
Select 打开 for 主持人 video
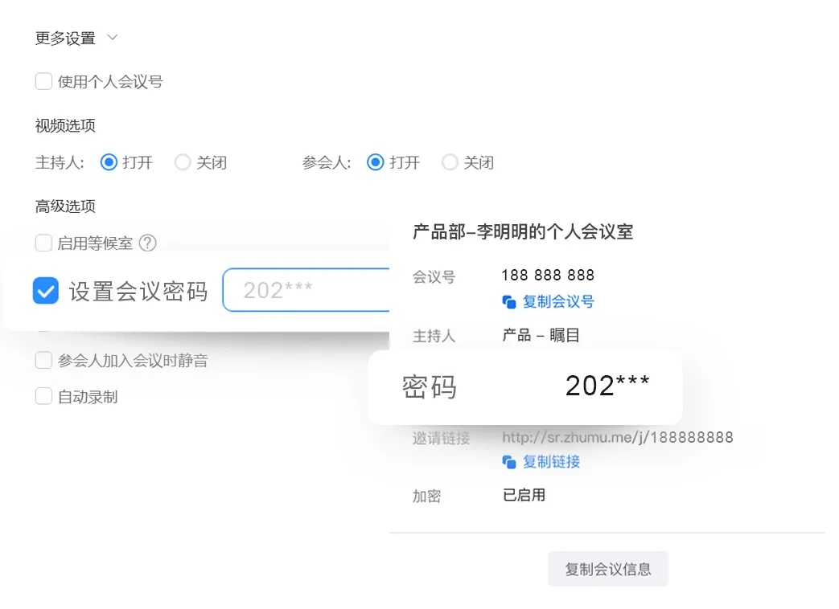(x=109, y=162)
